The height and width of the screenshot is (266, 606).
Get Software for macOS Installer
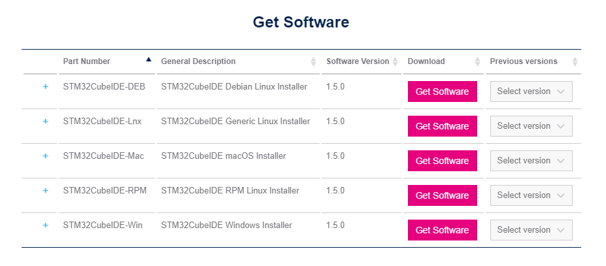442,161
